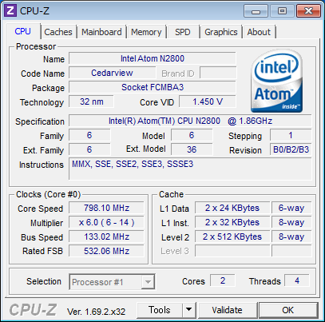
Task: Close the CPU-Z window
Action: click(x=308, y=11)
